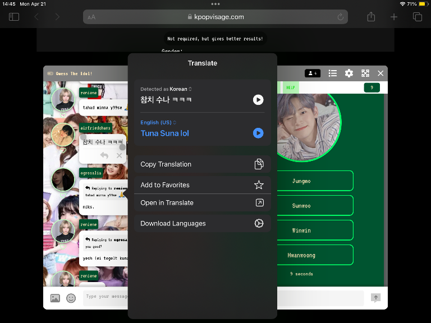Answer Sunwoo

coord(315,206)
